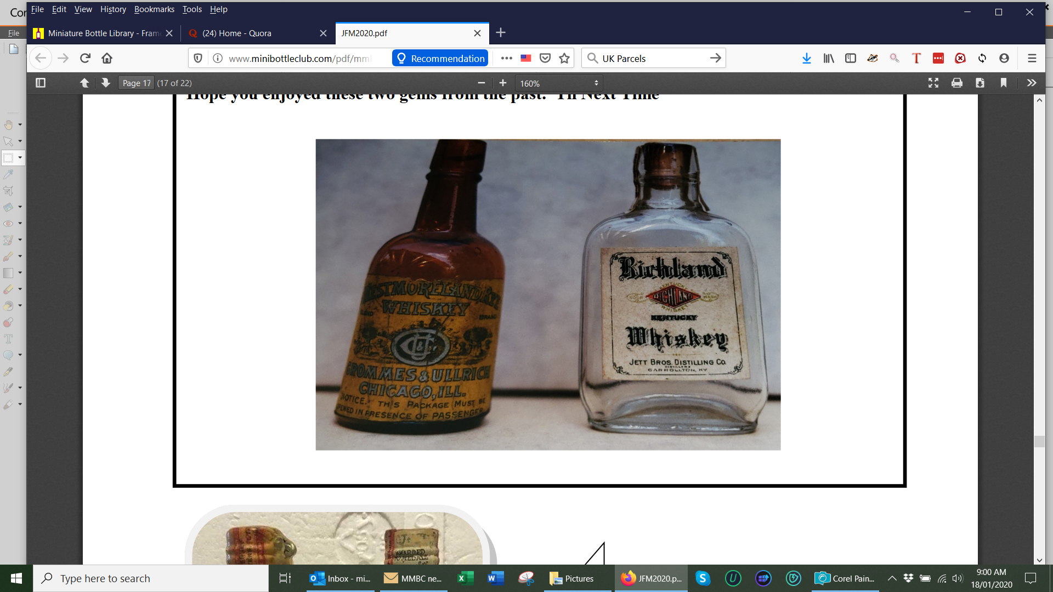Open the View menu
The image size is (1053, 592).
[83, 9]
